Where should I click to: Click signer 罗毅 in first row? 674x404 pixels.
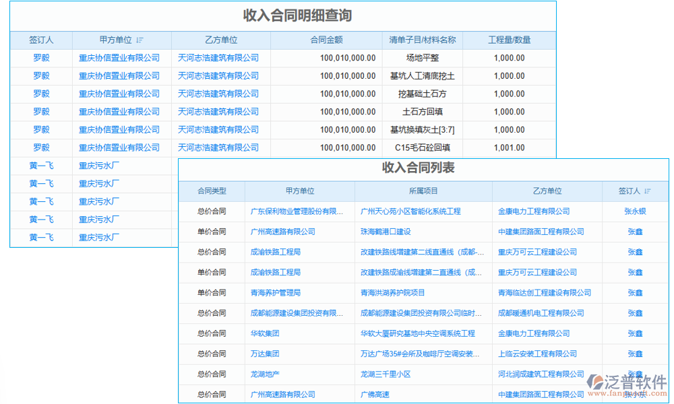pos(42,58)
